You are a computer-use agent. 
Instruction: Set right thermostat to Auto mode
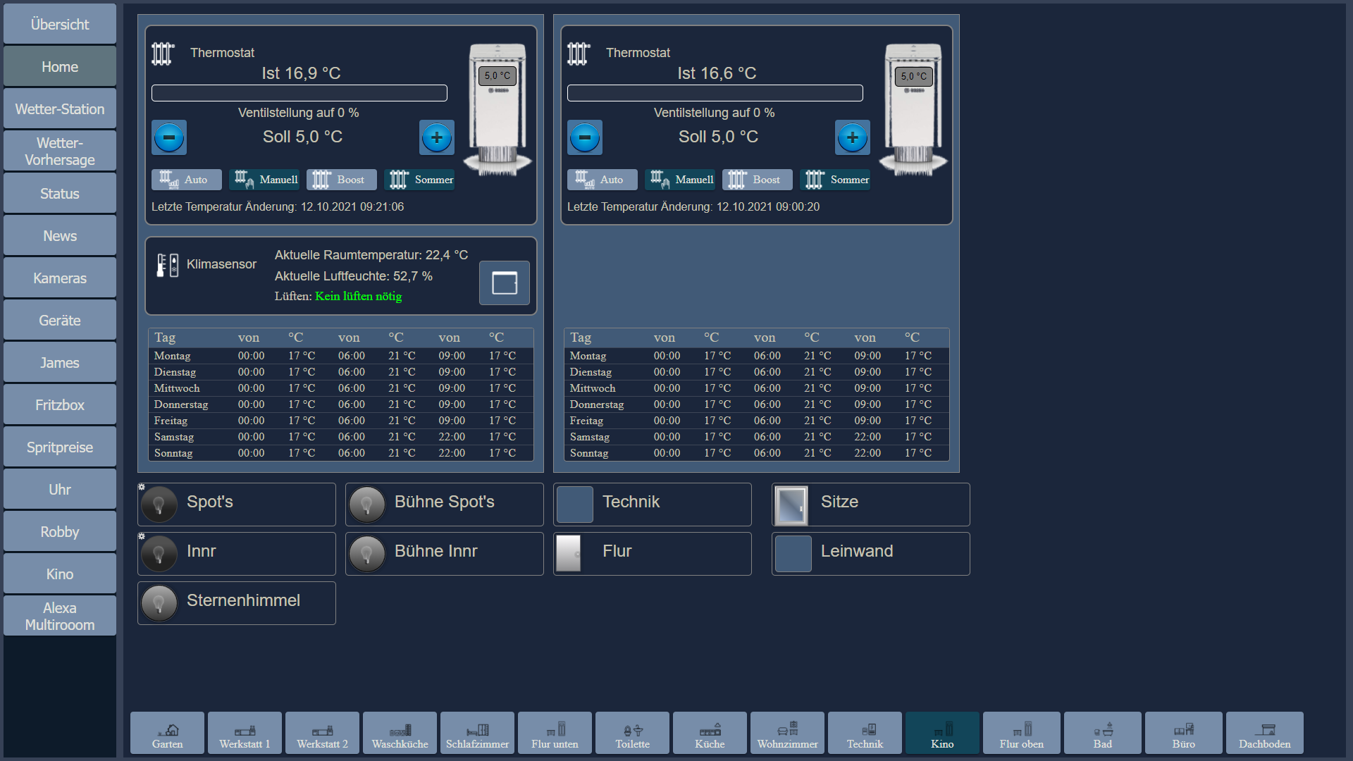pos(603,180)
